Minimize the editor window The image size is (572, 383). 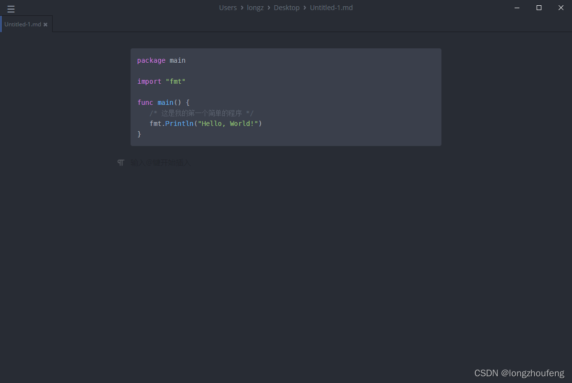click(x=517, y=8)
